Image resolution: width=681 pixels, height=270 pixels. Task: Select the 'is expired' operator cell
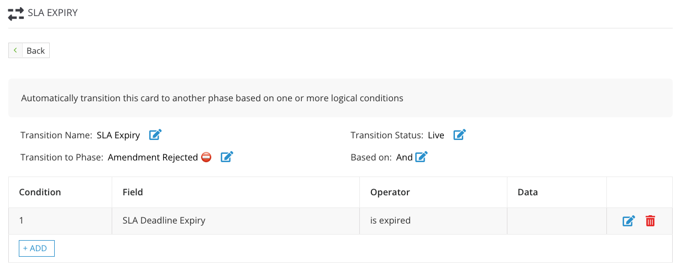(433, 221)
